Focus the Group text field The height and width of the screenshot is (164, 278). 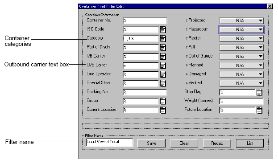[141, 101]
